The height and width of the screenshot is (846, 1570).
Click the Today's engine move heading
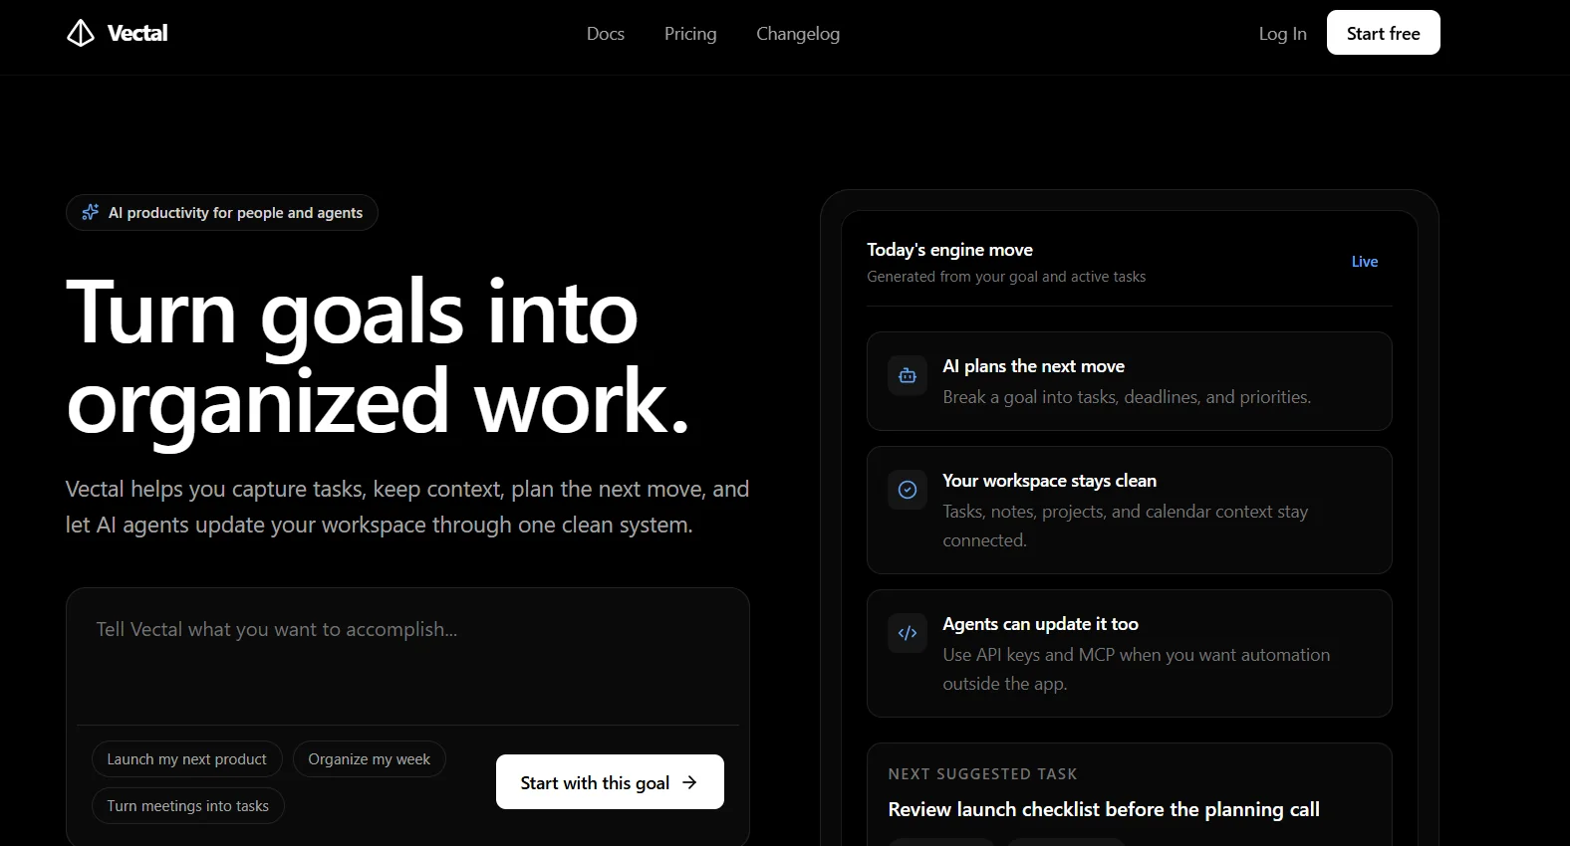coord(949,250)
